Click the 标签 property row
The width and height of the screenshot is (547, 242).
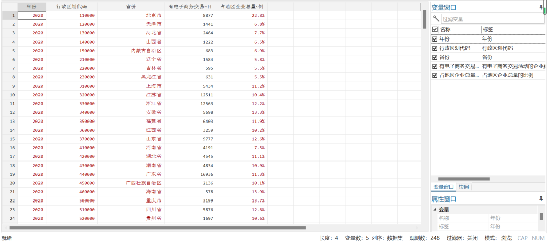[x=488, y=227]
